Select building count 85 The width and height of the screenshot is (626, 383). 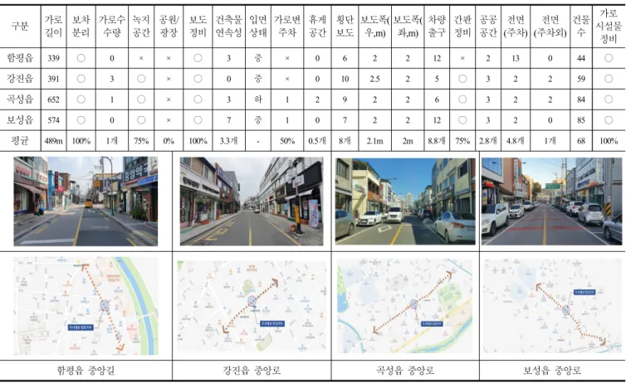click(x=581, y=120)
